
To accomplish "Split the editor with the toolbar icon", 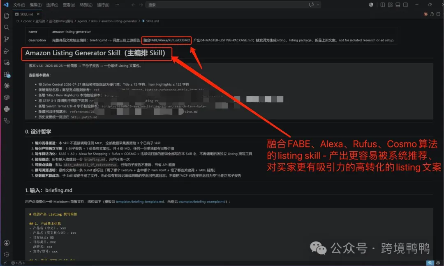I will pos(438,14).
